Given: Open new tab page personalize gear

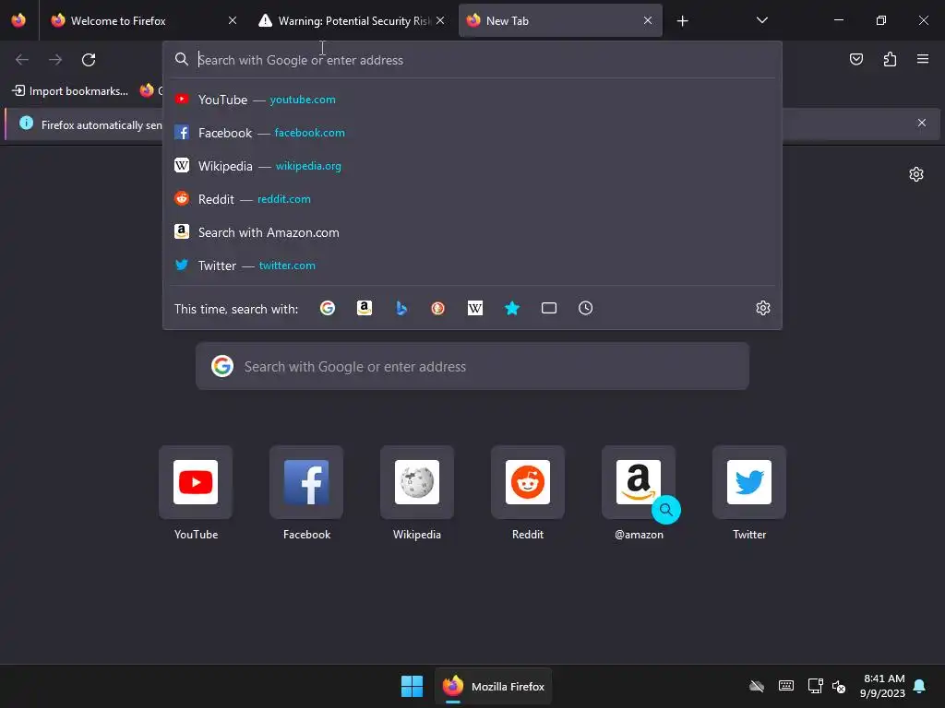Looking at the screenshot, I should click(916, 174).
